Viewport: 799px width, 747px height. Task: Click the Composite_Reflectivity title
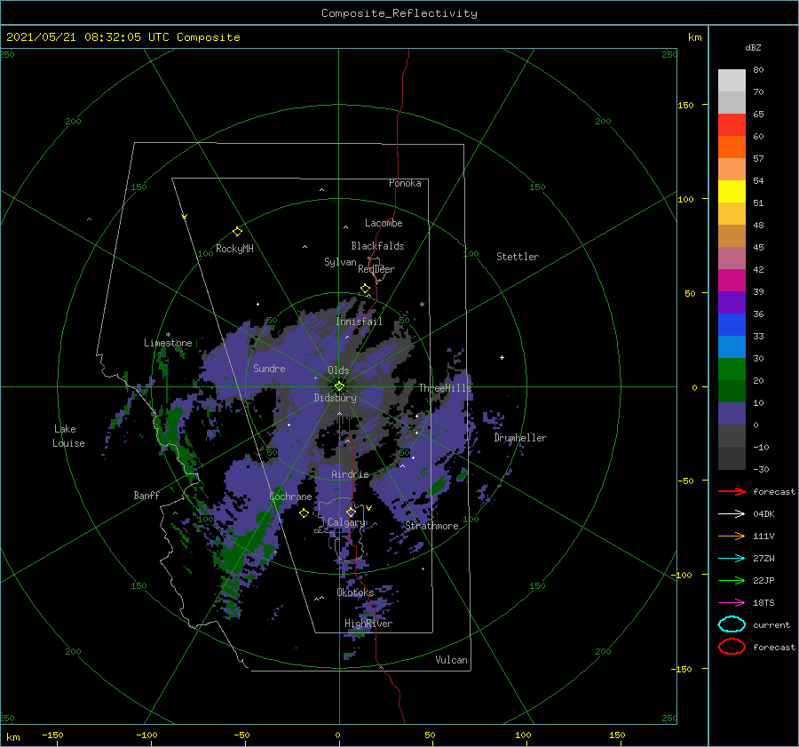pyautogui.click(x=399, y=13)
